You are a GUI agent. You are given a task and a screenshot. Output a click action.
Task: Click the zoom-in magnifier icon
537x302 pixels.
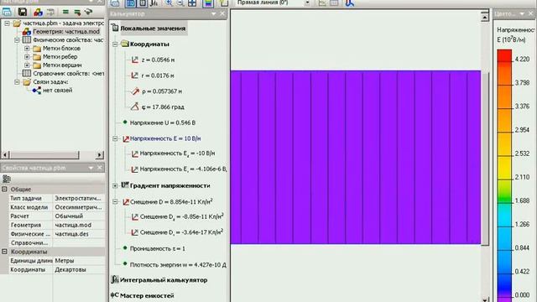169,3
